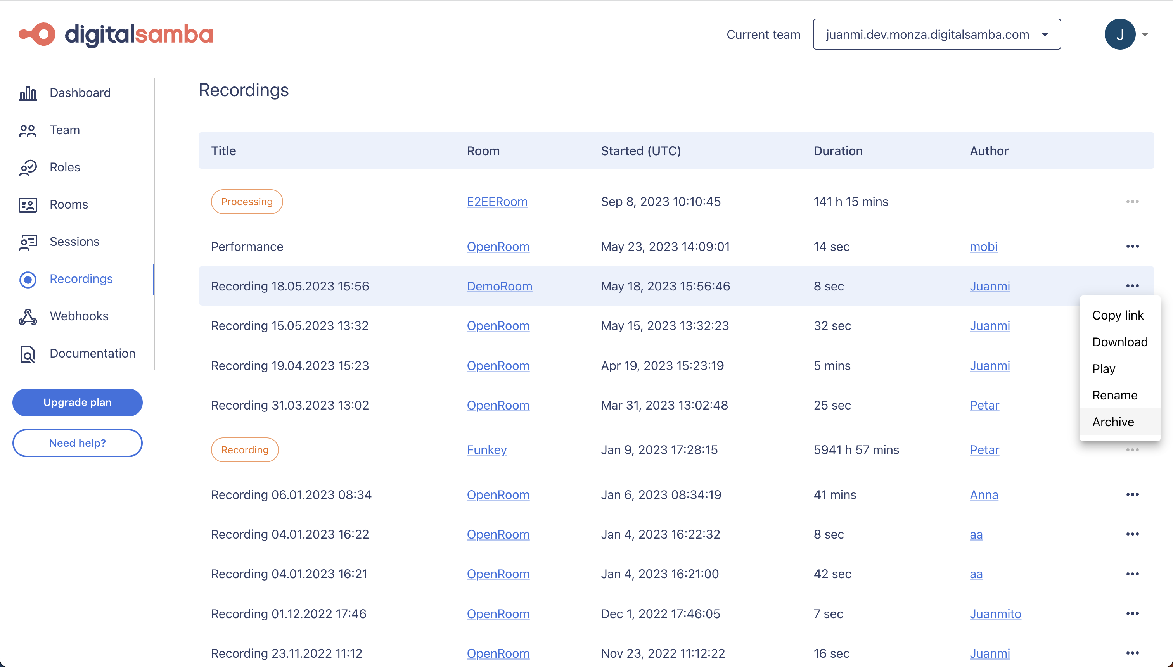Open the E2EERoom room link

coord(497,202)
